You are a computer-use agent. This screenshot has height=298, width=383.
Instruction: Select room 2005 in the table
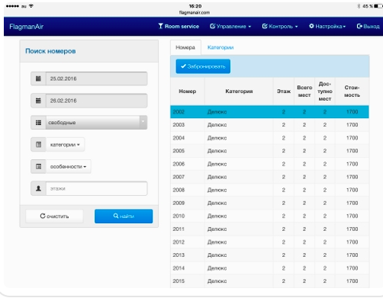269,151
